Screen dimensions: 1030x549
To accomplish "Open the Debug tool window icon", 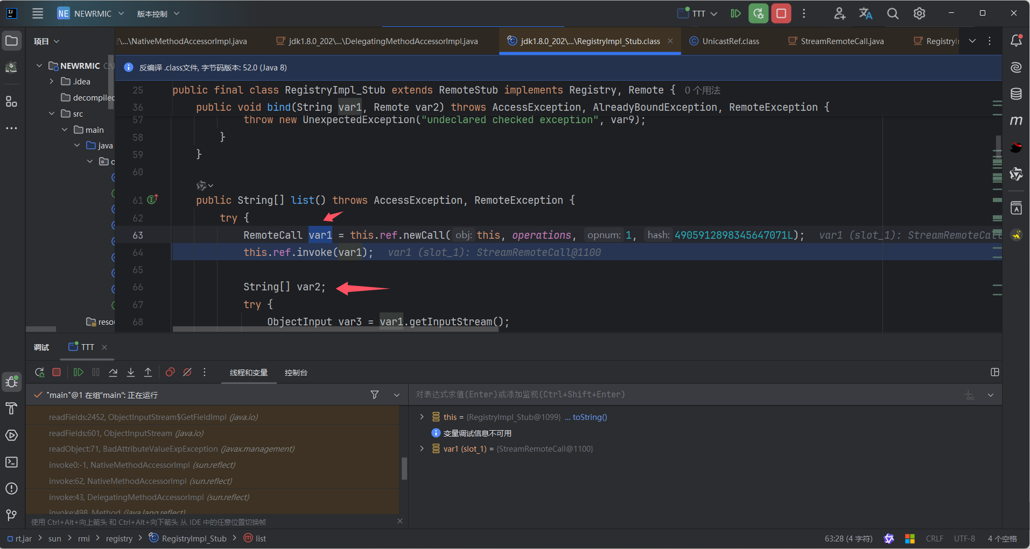I will (x=11, y=382).
